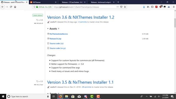This screenshot has width=176, height=99.
Task: Open green Camtasia icon on taskbar
Action: coord(92,97)
